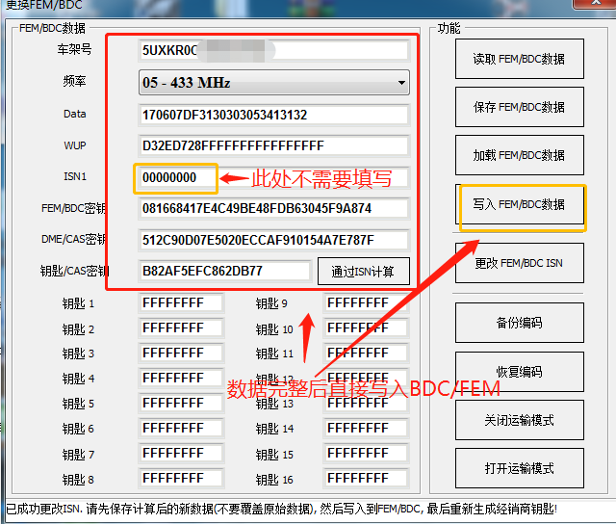The image size is (616, 524).
Task: Click the 钥匙 4 value field
Action: tap(181, 379)
